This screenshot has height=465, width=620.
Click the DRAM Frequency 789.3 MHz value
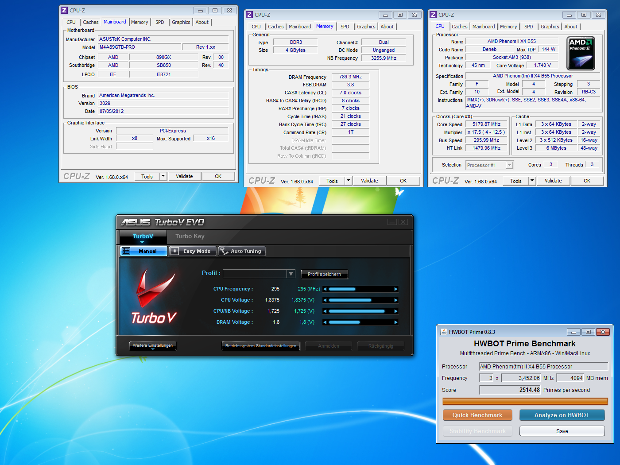click(350, 77)
